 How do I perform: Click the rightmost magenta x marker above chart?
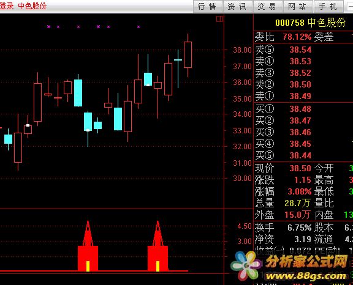tap(139, 27)
